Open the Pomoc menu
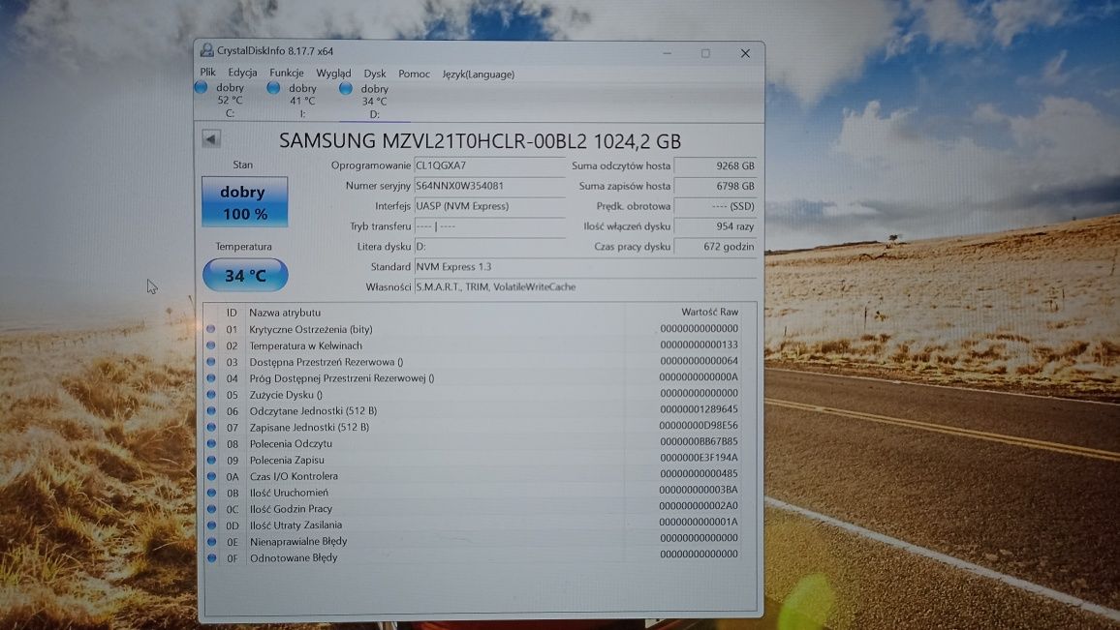 tap(415, 74)
